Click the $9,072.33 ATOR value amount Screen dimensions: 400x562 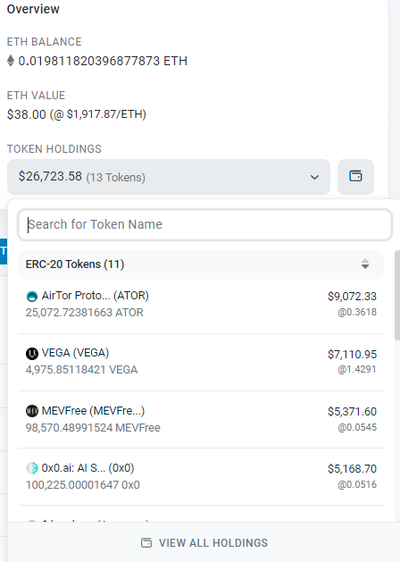click(x=352, y=297)
